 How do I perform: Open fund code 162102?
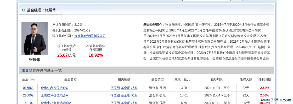click(28, 102)
